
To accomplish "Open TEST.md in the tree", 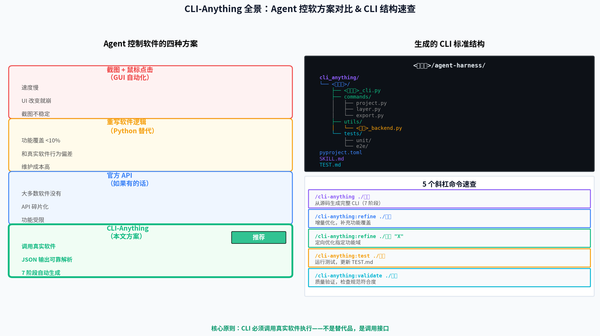I will click(x=330, y=165).
